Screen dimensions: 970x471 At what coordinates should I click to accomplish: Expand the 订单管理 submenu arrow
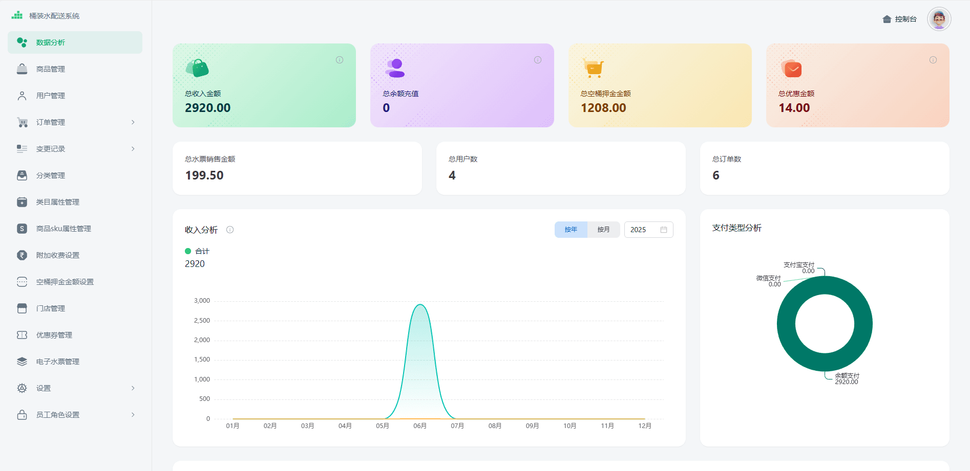click(x=133, y=122)
